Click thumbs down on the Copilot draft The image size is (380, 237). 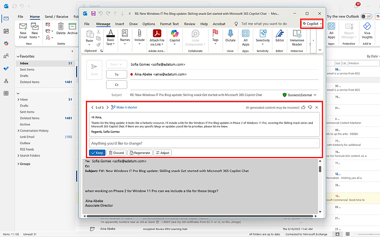[310, 108]
